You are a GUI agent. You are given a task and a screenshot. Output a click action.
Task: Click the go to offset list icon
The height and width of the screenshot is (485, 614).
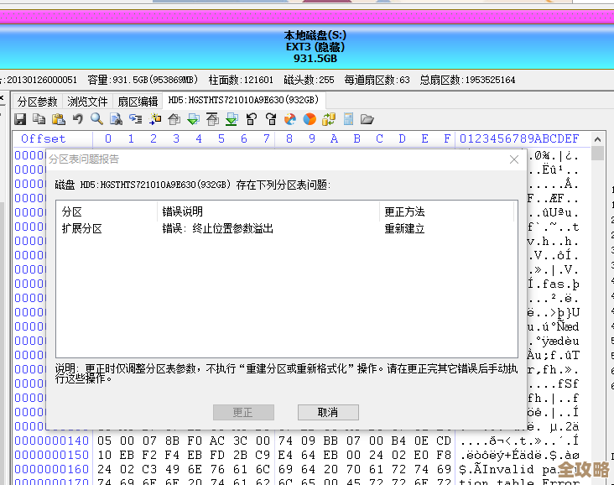pyautogui.click(x=136, y=119)
